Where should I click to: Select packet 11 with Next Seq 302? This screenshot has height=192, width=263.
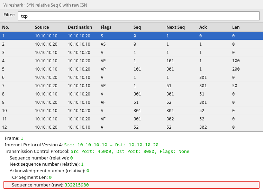(x=131, y=119)
